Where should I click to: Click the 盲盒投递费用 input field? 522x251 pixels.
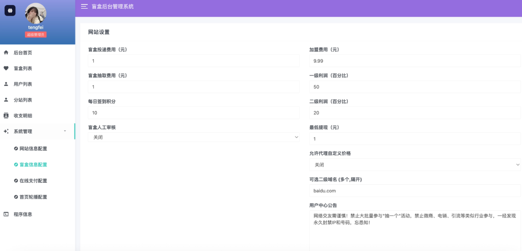pyautogui.click(x=194, y=61)
